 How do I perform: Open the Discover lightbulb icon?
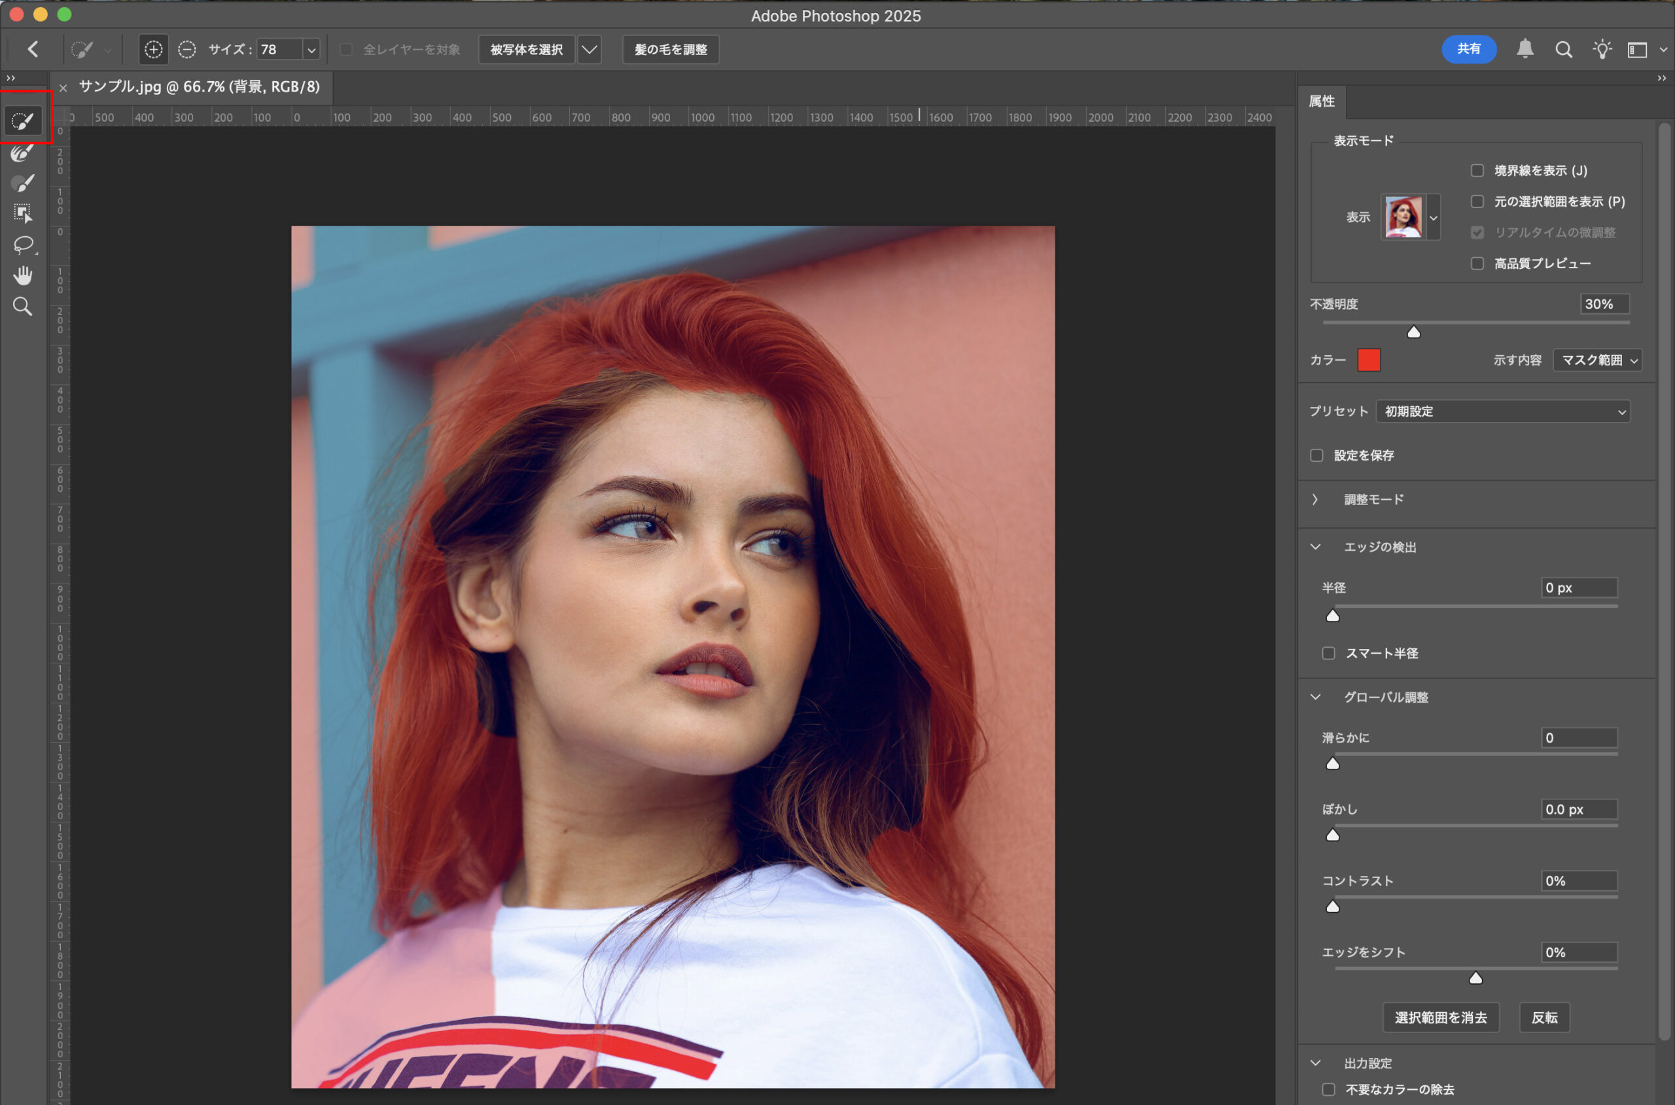click(x=1602, y=48)
